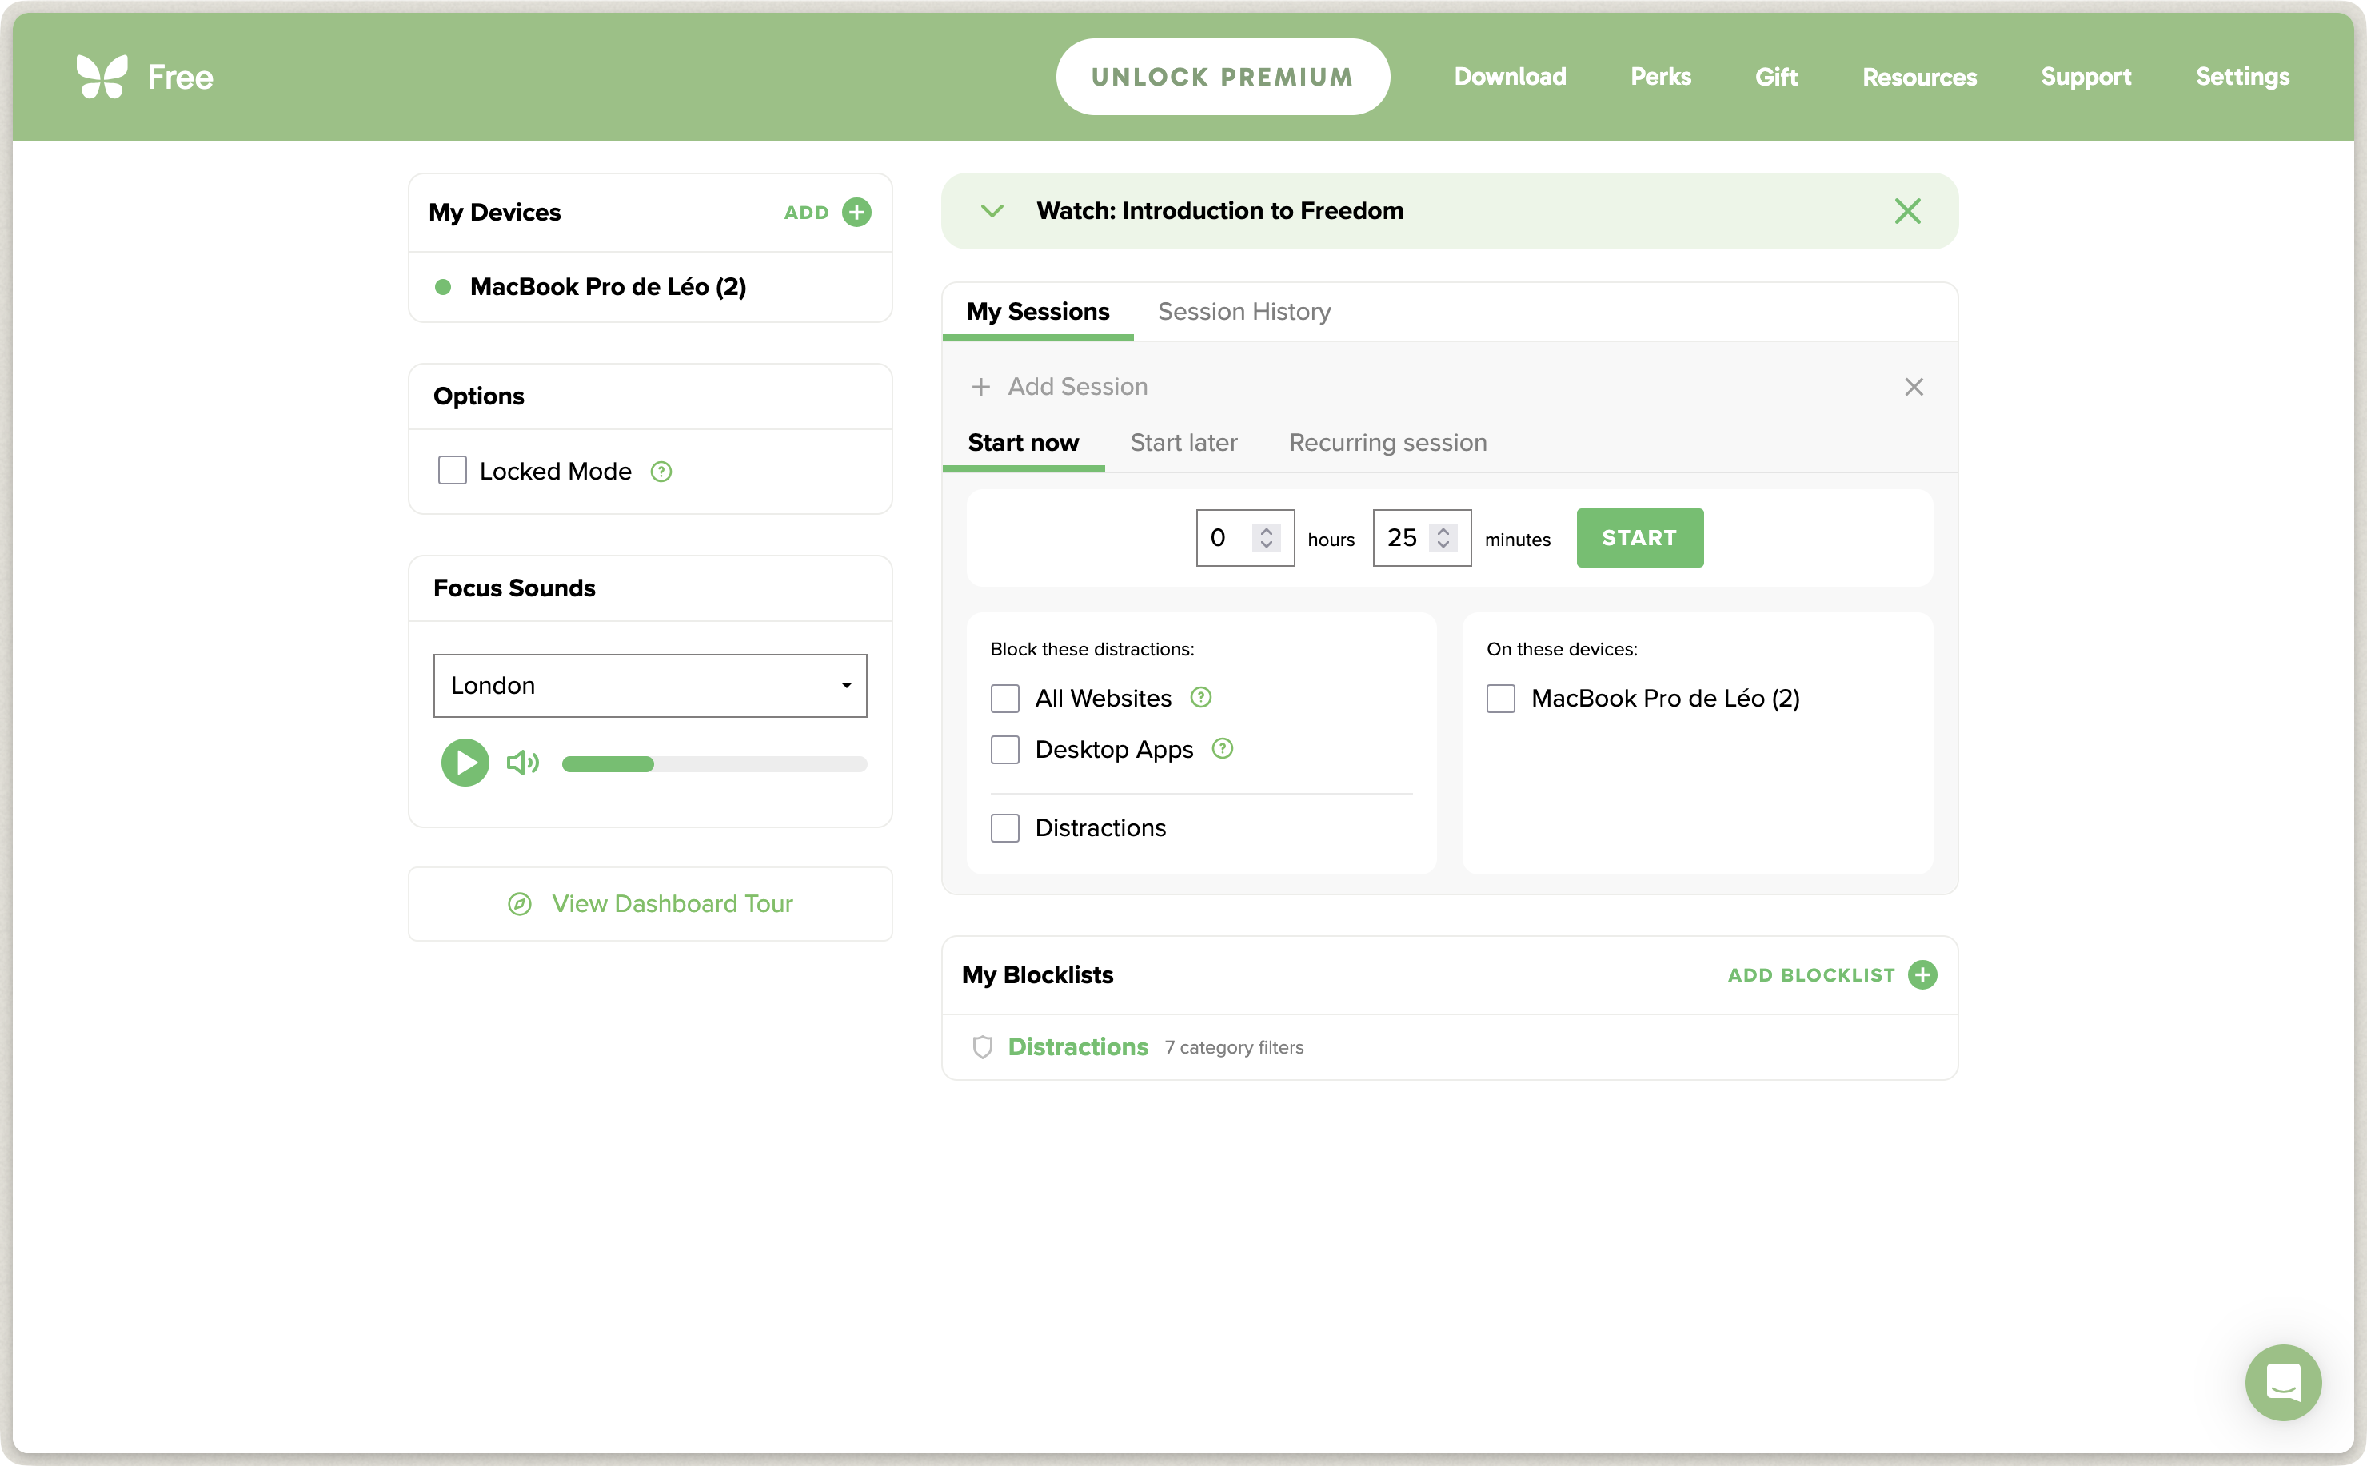Click the green status dot for MacBook Pro
Viewport: 2367px width, 1466px height.
click(443, 287)
